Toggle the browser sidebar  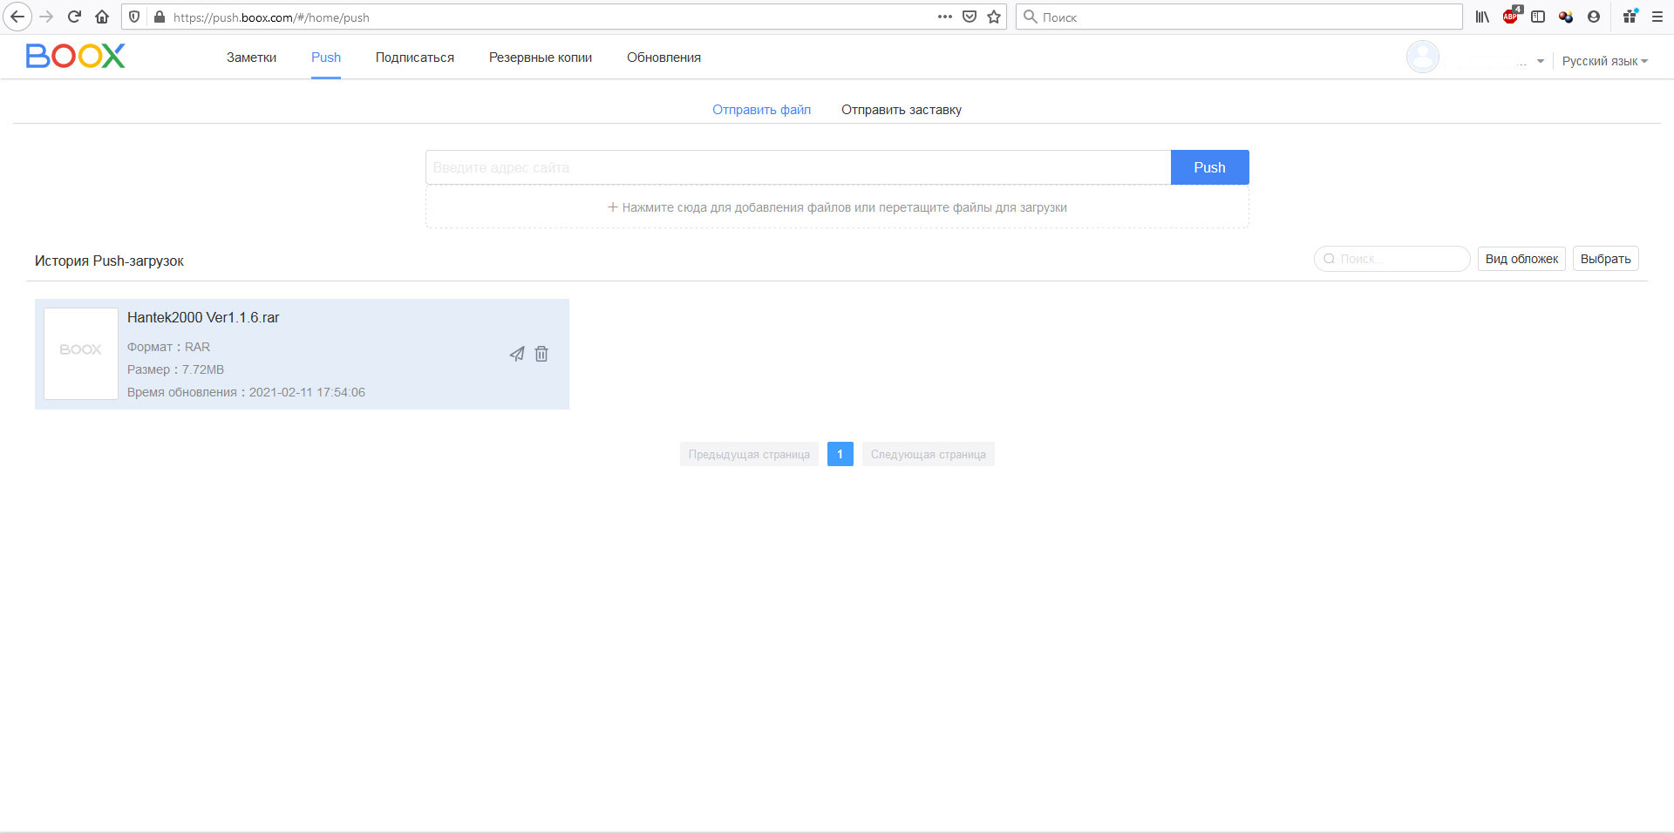click(x=1538, y=17)
